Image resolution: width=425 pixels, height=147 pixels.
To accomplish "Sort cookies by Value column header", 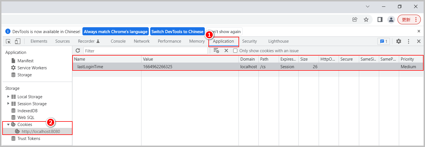I will [x=190, y=59].
